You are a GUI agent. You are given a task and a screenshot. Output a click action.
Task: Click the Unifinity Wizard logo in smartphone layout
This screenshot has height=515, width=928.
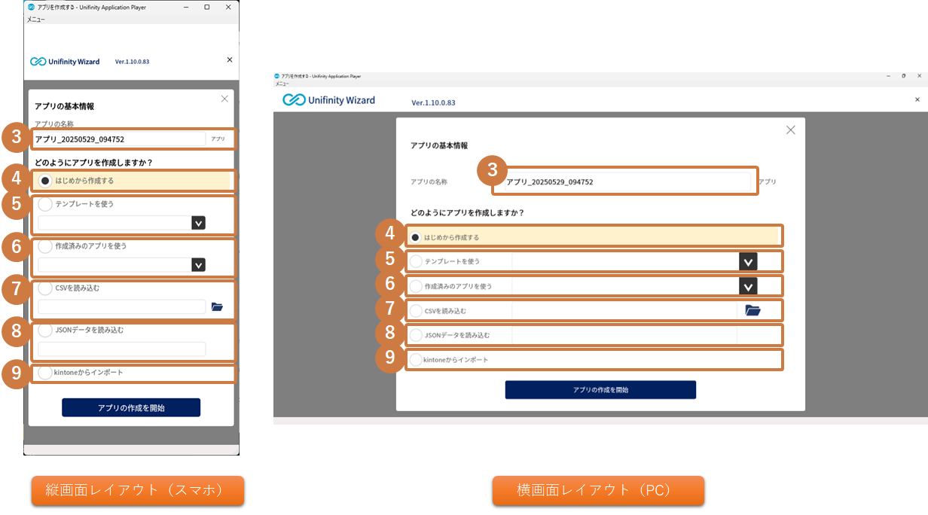[65, 62]
